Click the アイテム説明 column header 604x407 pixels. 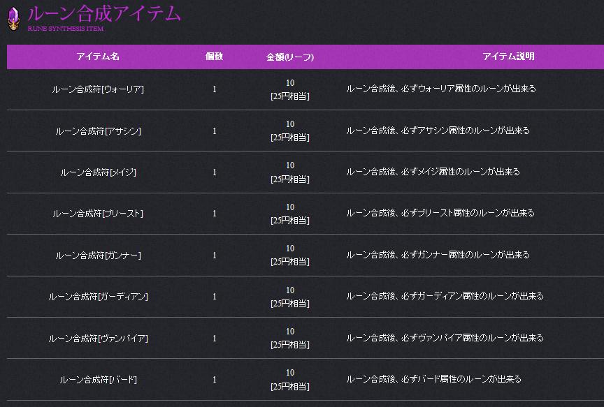coord(508,57)
